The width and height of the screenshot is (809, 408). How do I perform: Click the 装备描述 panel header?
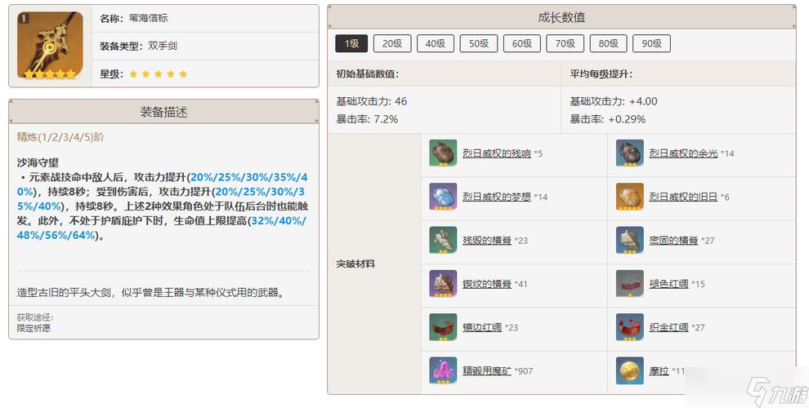163,112
